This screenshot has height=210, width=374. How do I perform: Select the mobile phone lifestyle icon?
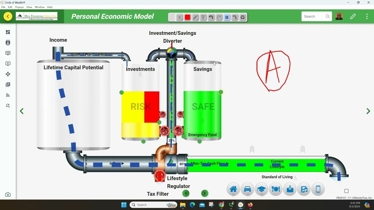(318, 189)
